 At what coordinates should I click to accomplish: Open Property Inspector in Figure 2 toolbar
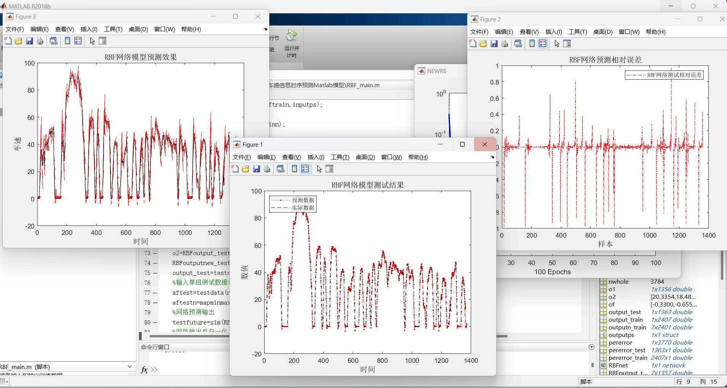[x=567, y=44]
